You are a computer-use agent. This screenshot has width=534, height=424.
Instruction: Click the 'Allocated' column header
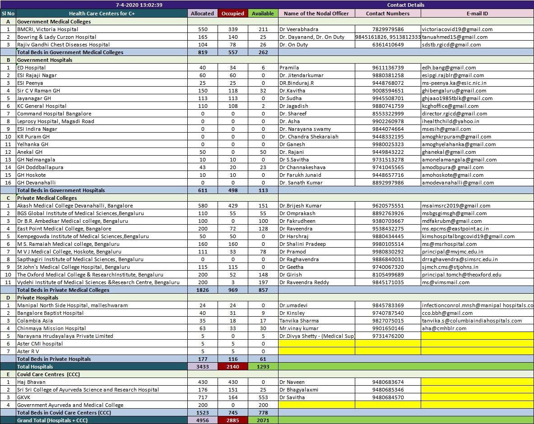point(202,14)
